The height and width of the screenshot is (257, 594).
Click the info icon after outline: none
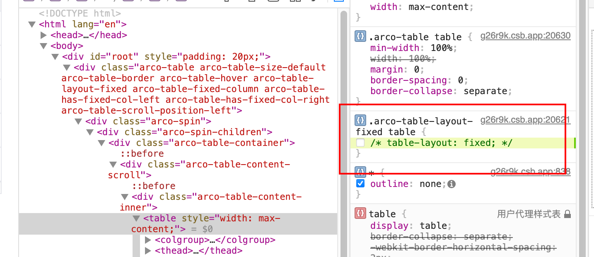[452, 184]
